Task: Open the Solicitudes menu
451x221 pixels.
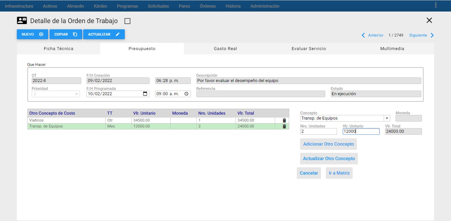Action: click(x=158, y=6)
